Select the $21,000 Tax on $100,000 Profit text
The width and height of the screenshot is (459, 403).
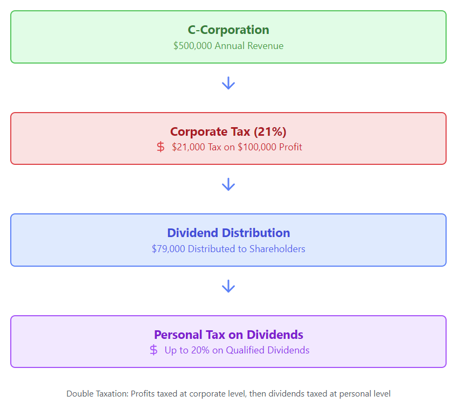coord(237,147)
